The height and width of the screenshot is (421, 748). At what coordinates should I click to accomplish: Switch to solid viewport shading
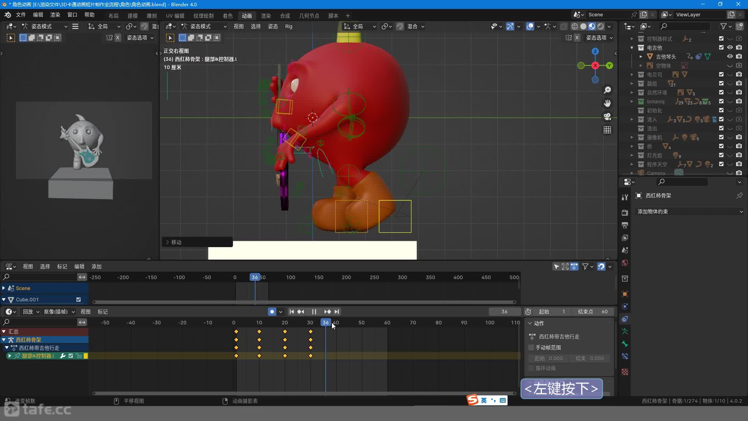click(583, 27)
